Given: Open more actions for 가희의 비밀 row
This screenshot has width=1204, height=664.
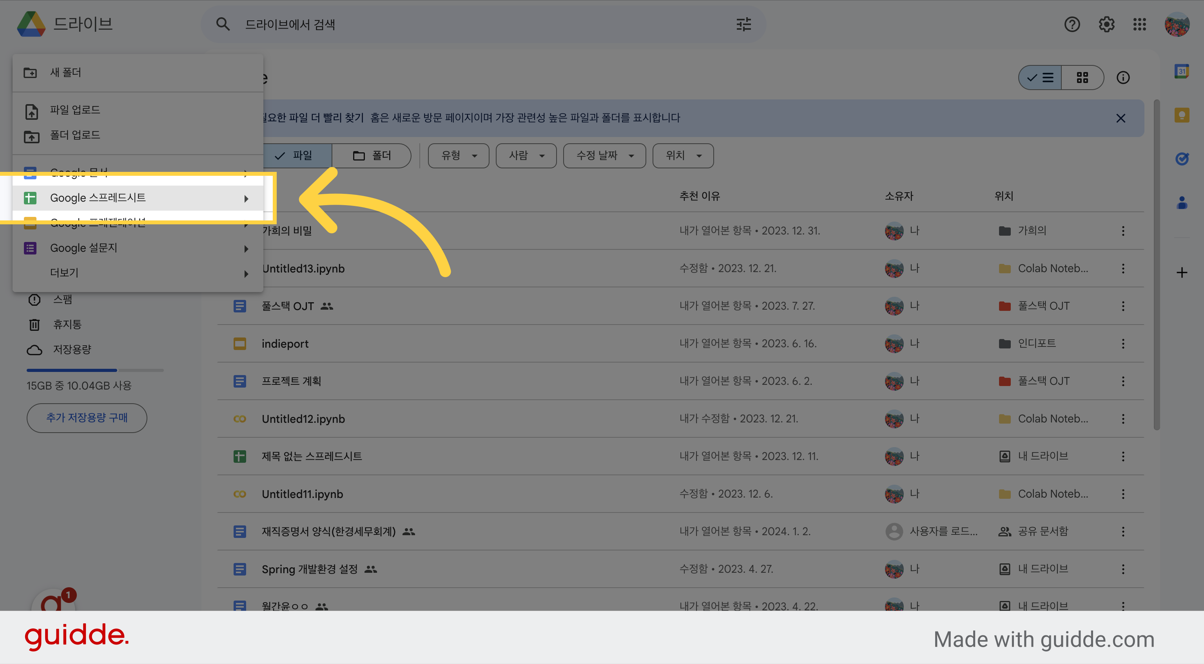Looking at the screenshot, I should tap(1122, 231).
